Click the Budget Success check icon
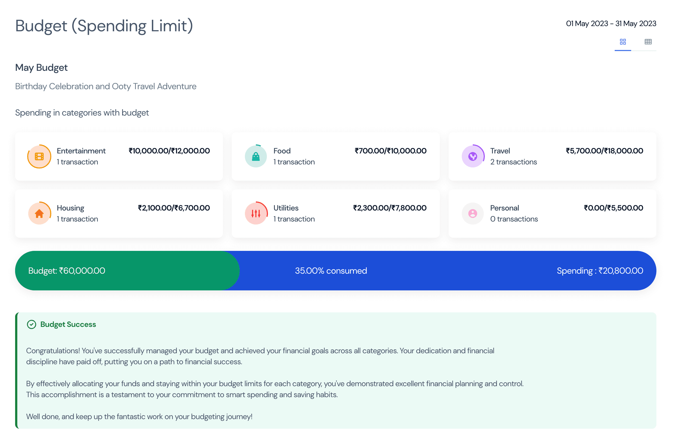 (32, 324)
